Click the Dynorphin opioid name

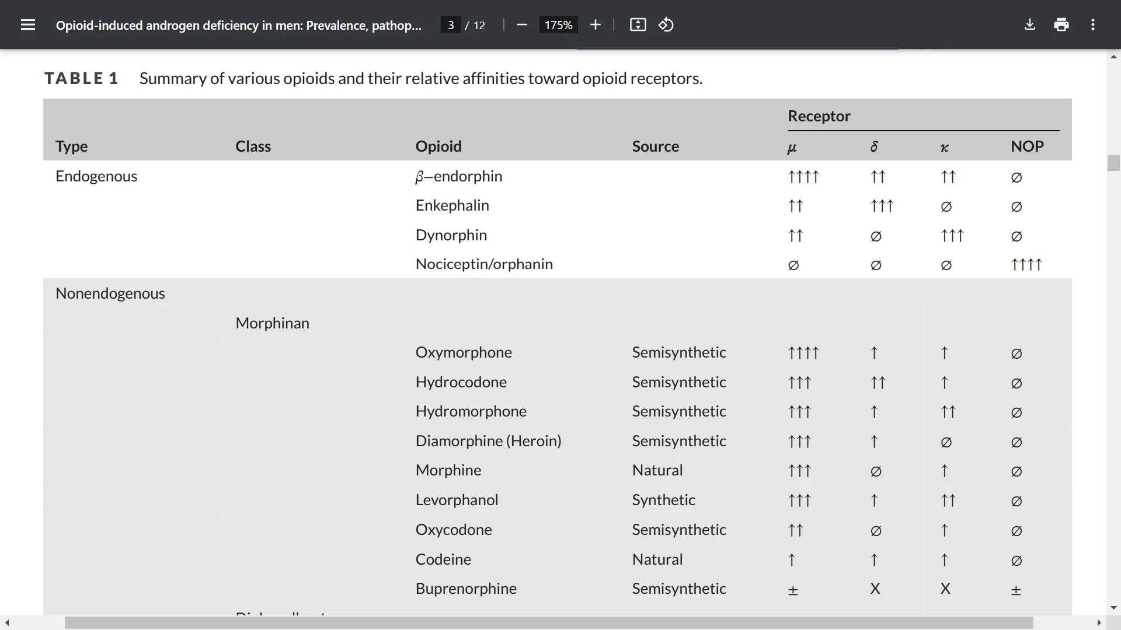[451, 235]
